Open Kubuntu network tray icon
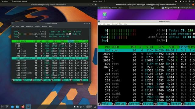The width and height of the screenshot is (195, 109). (x=81, y=107)
